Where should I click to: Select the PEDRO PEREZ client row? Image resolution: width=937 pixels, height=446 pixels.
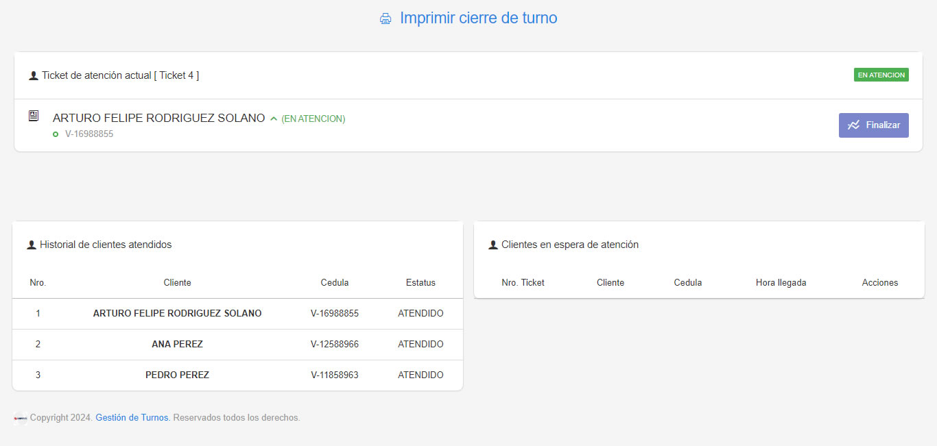coord(237,375)
